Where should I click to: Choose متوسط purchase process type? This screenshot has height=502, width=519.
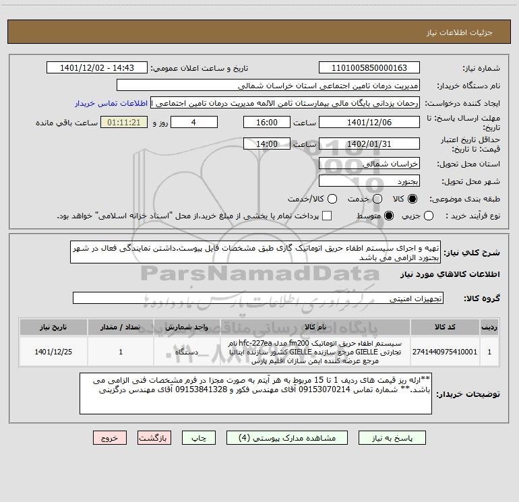pos(389,216)
